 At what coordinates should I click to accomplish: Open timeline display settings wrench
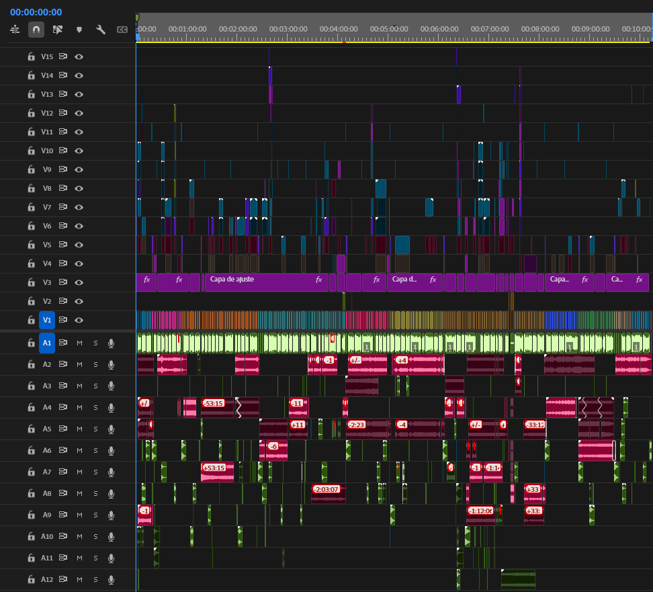(101, 30)
